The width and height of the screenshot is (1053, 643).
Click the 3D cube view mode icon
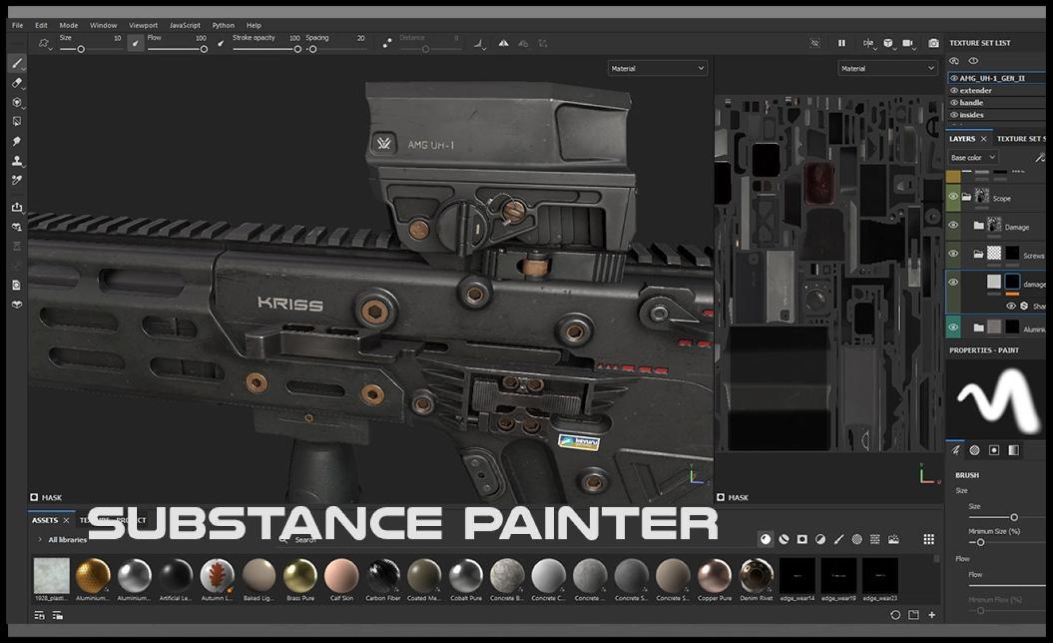888,43
